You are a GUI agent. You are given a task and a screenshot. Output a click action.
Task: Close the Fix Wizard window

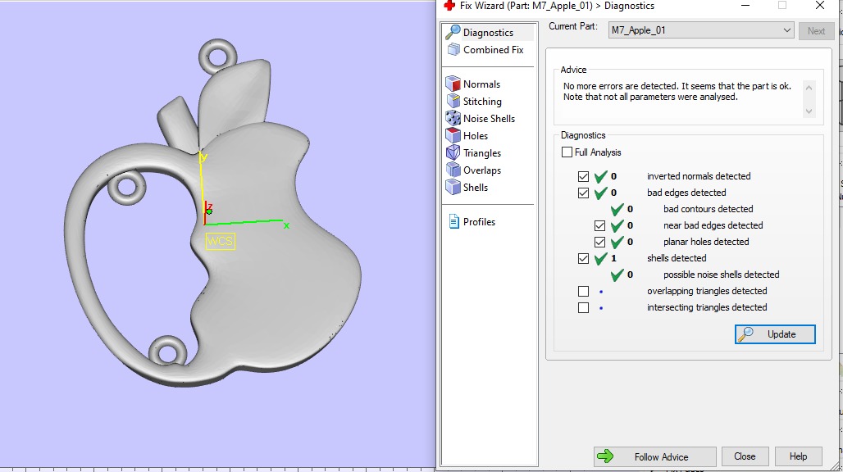(820, 6)
